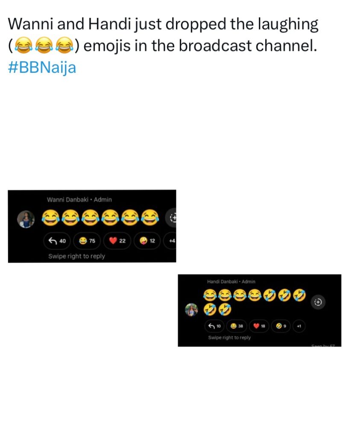Select laughing reaction with 38 count
352x438 pixels.
(x=237, y=326)
